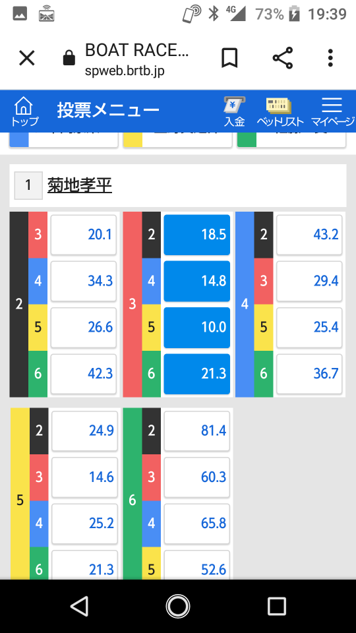
Task: Tap the 入金 deposit icon
Action: [x=235, y=112]
